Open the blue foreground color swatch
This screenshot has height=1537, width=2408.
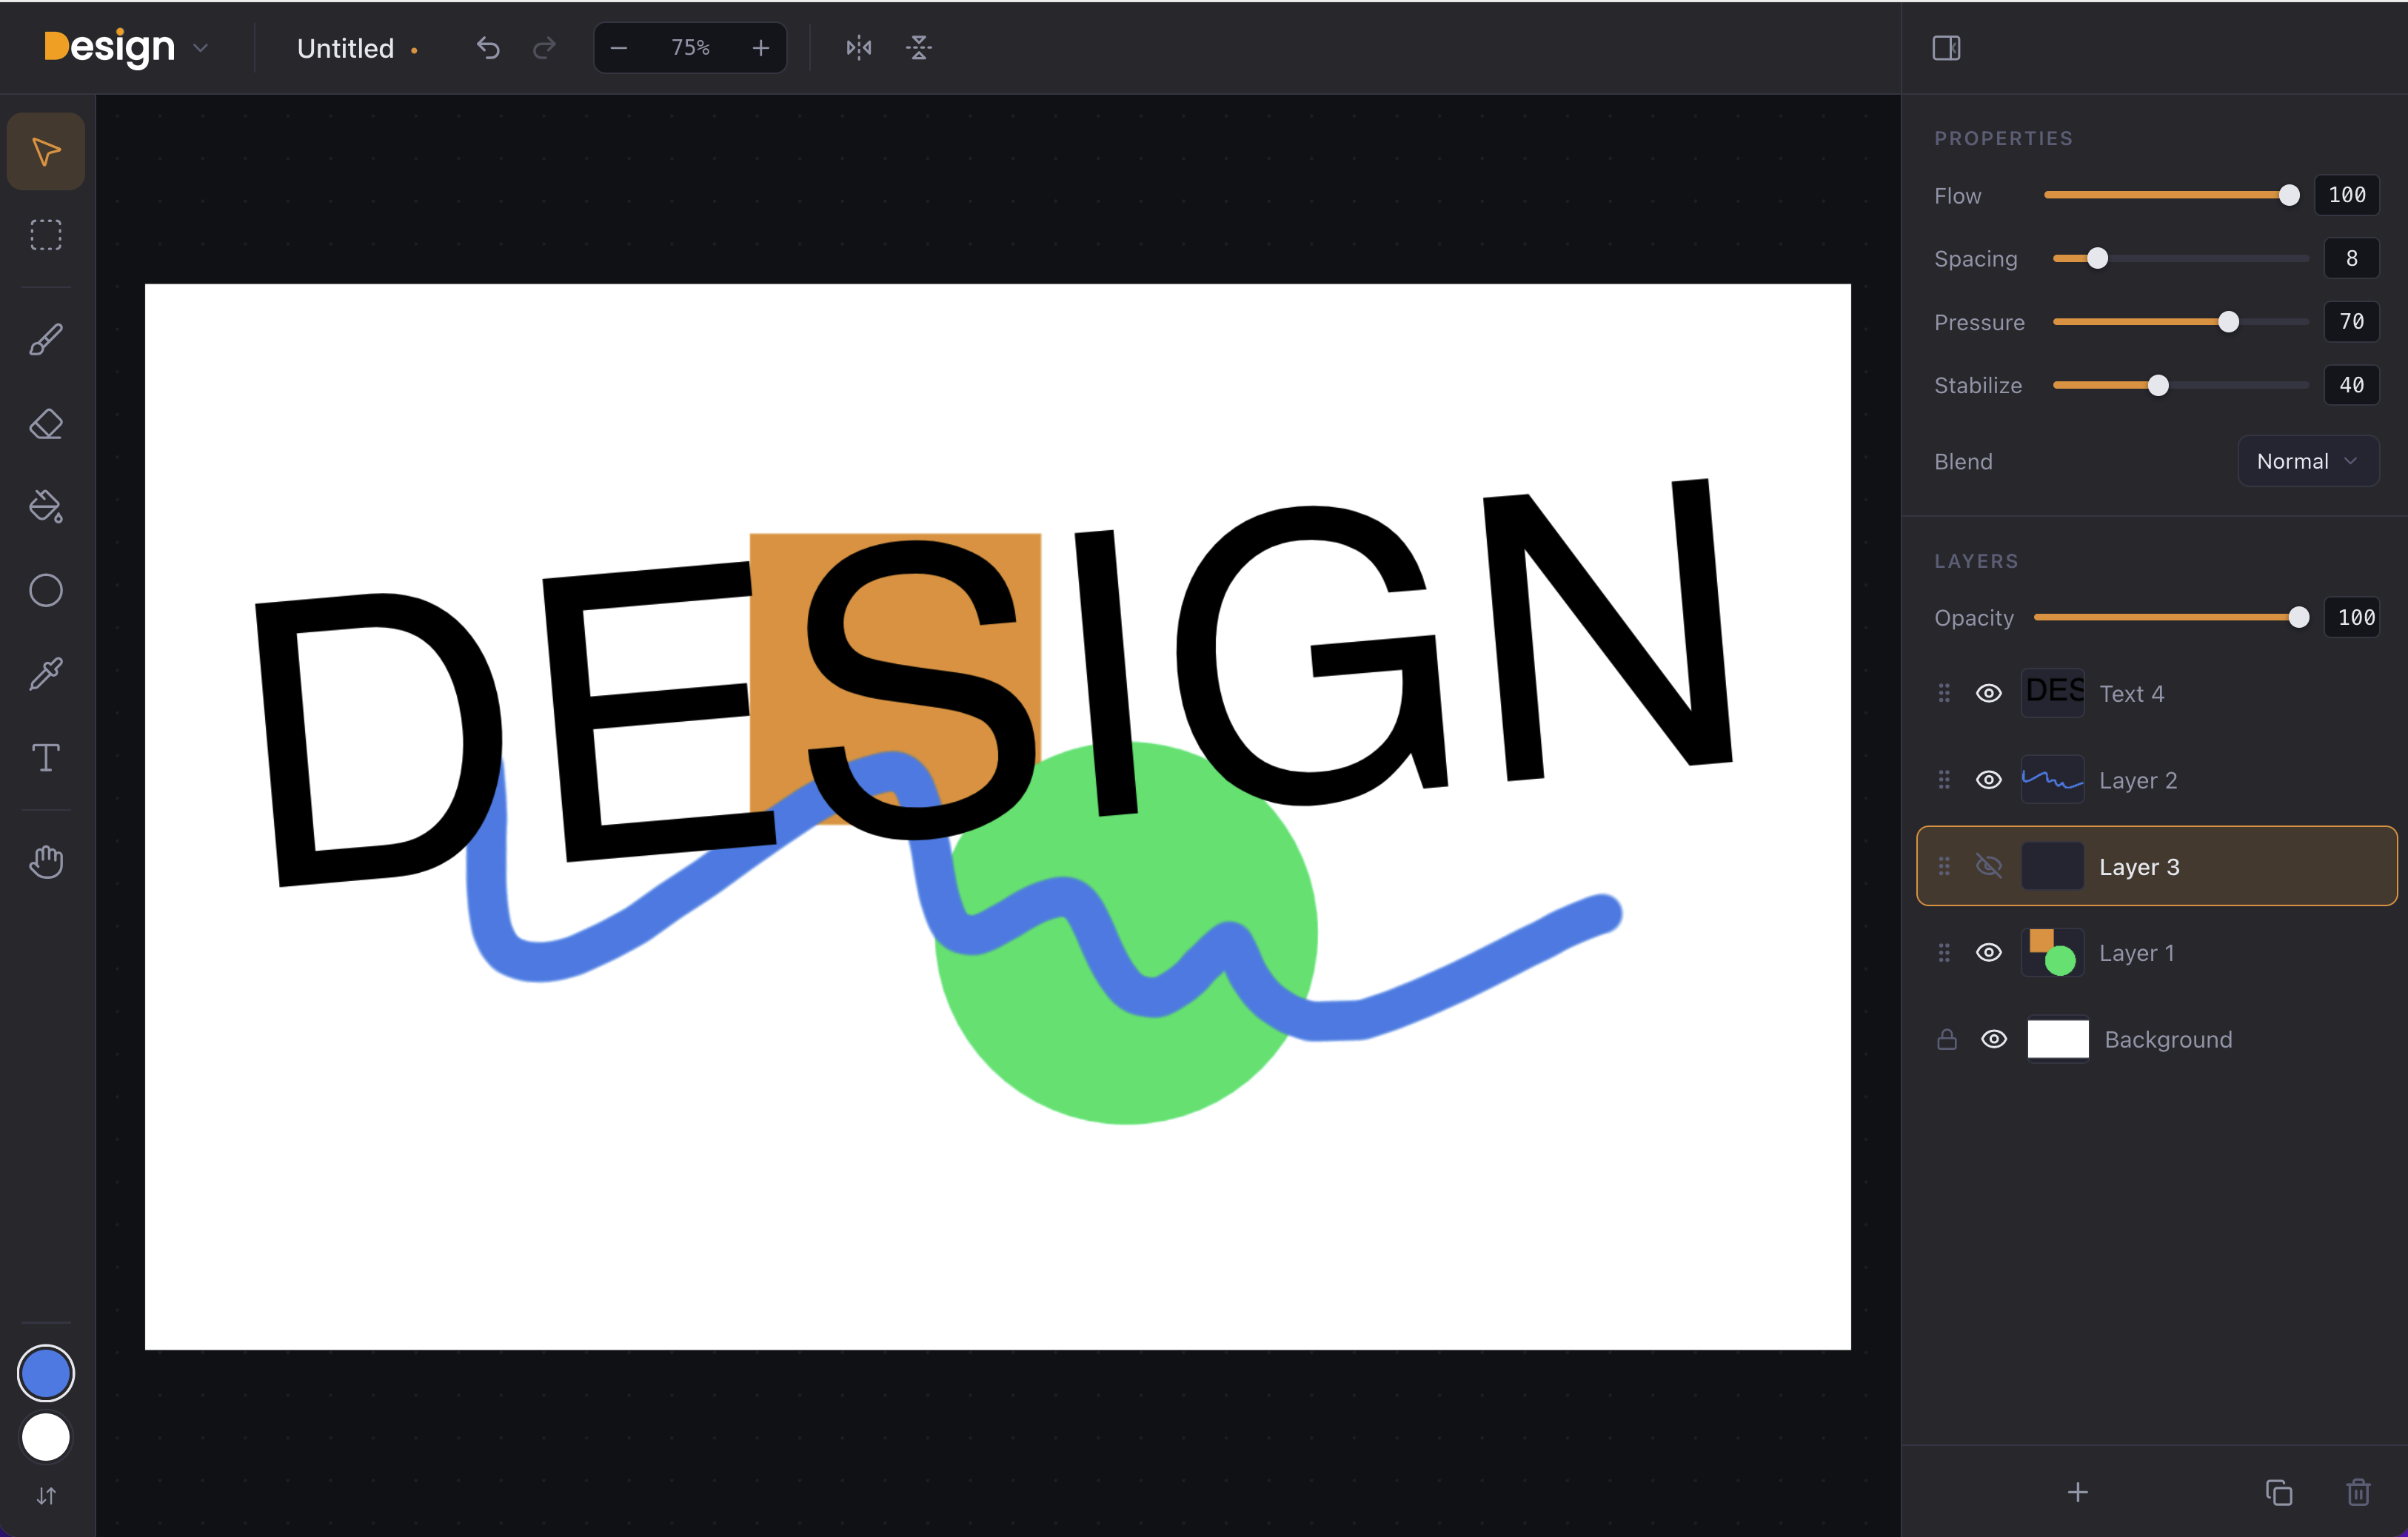[x=46, y=1374]
